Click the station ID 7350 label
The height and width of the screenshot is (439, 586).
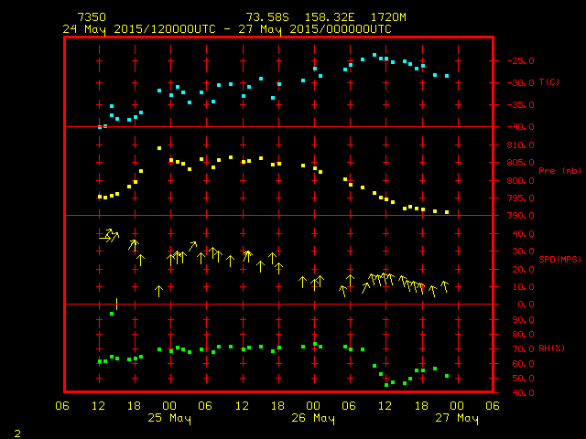91,17
